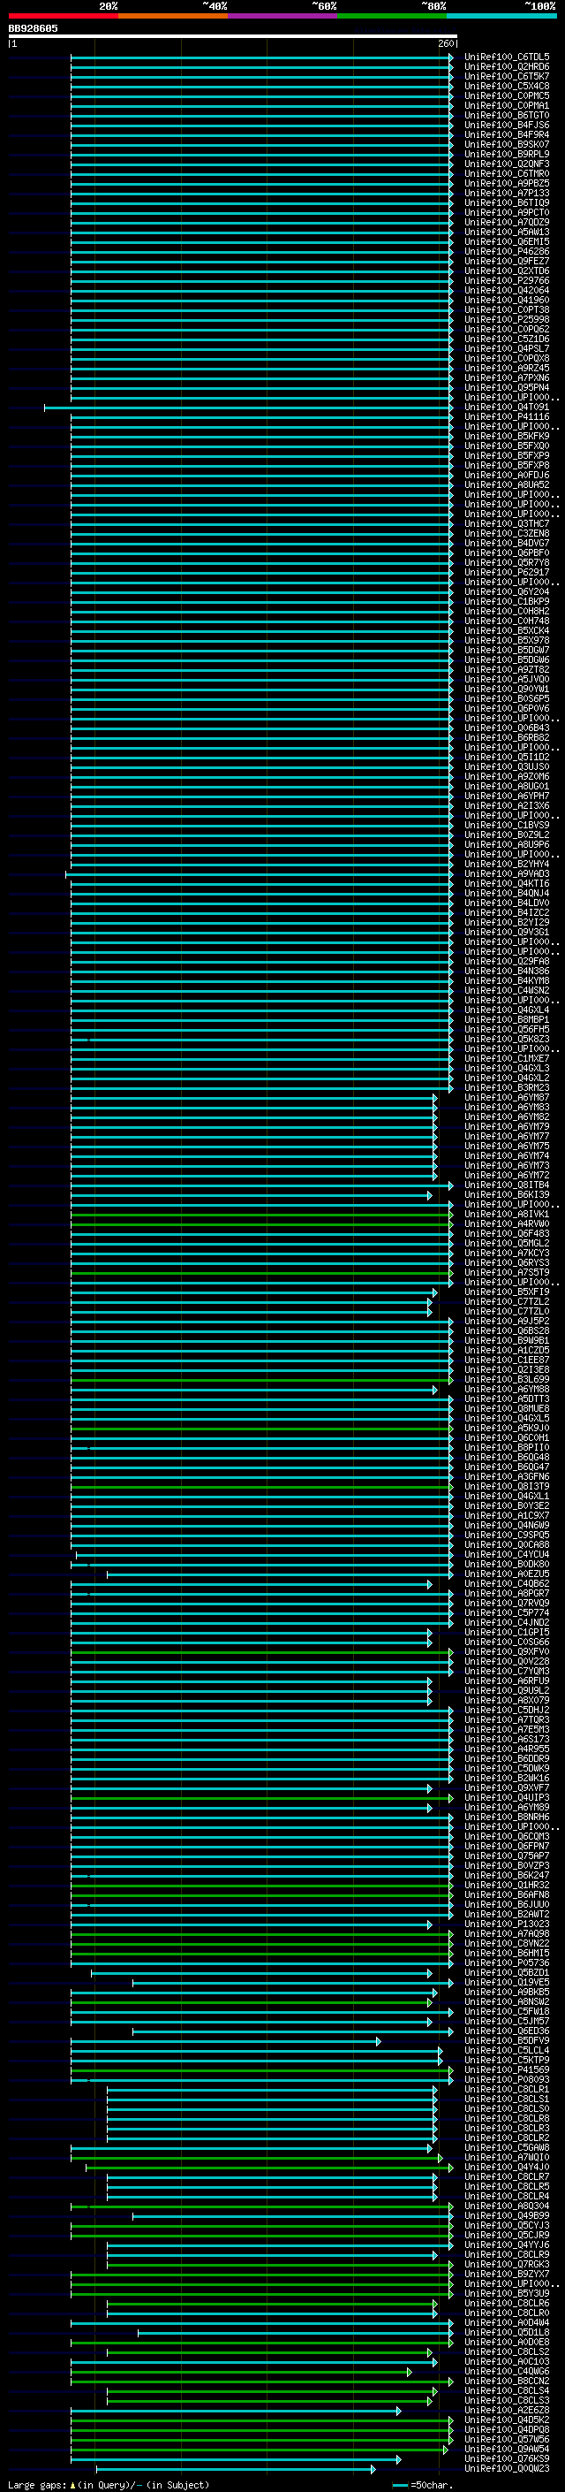Click the UniRef100_C4QB62 label

(x=507, y=1583)
